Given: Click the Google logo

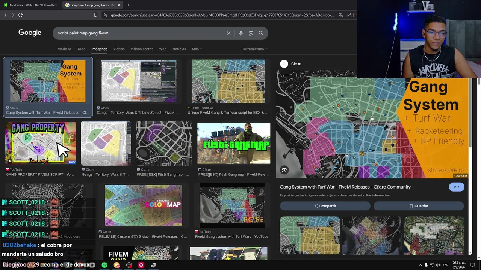Looking at the screenshot, I should click(x=30, y=33).
